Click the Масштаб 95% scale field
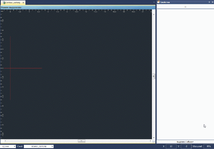 click(x=208, y=147)
